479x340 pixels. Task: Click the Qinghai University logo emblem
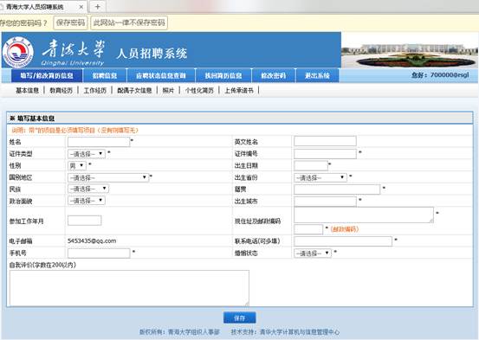[18, 52]
